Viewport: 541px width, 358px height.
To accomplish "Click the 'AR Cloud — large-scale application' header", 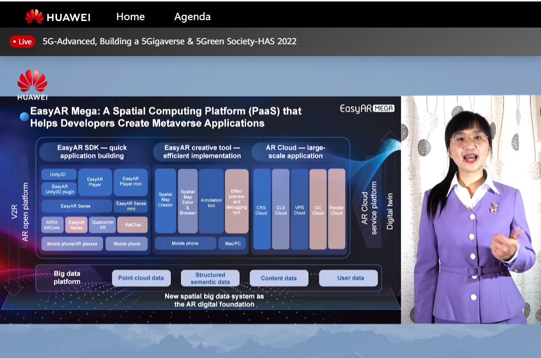I will point(296,151).
